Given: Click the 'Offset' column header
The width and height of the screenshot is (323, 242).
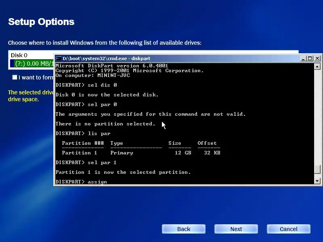Looking at the screenshot, I should coord(207,143).
